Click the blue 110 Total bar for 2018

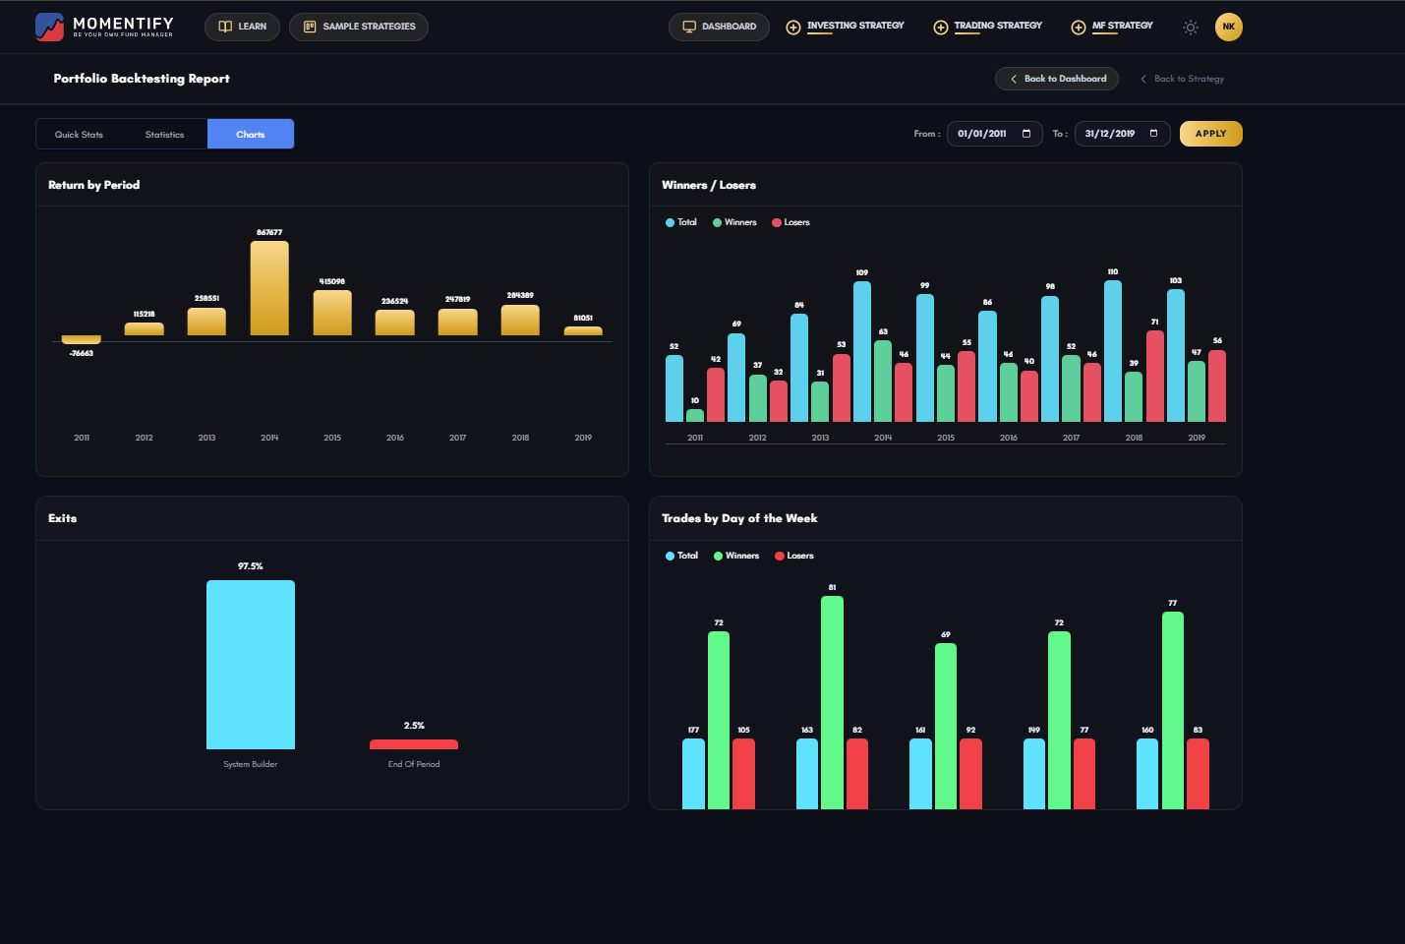[1113, 351]
